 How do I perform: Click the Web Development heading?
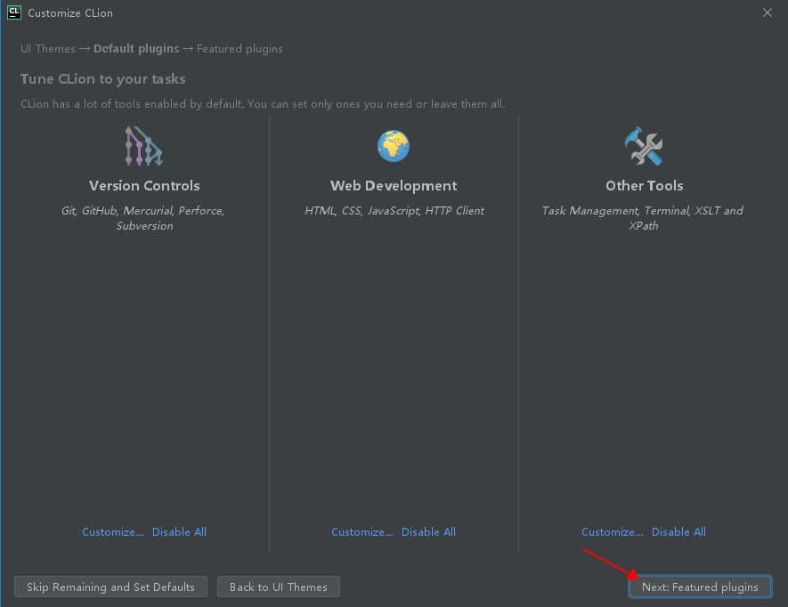click(394, 185)
